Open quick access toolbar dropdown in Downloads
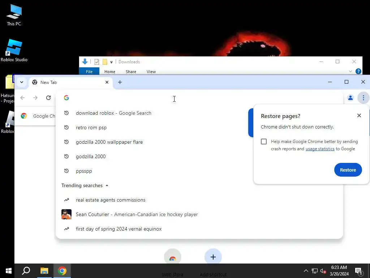Viewport: 370px width, 278px height. point(111,62)
